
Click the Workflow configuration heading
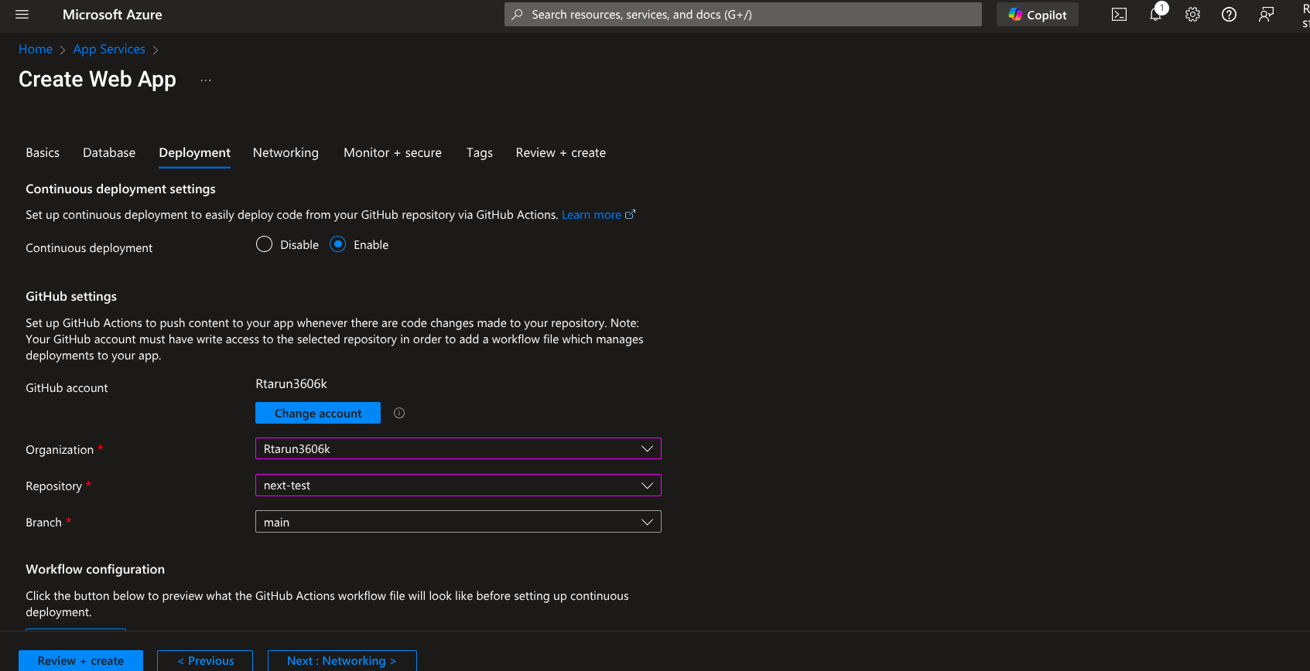click(x=95, y=569)
